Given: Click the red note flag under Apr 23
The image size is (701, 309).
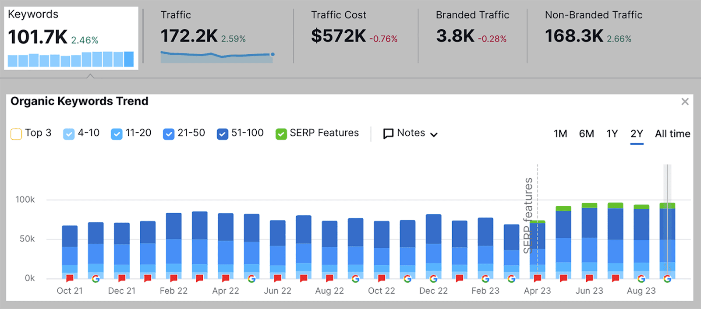Looking at the screenshot, I should 537,278.
